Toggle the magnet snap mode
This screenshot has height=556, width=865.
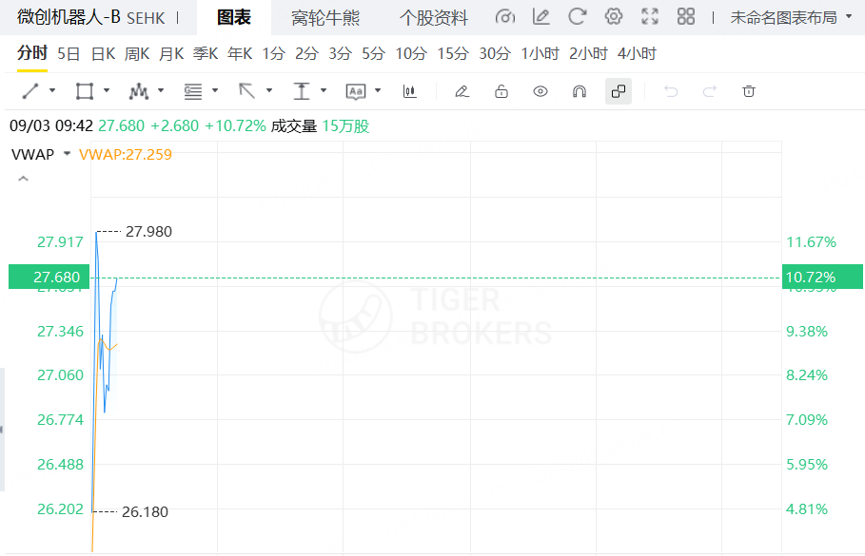tap(580, 91)
